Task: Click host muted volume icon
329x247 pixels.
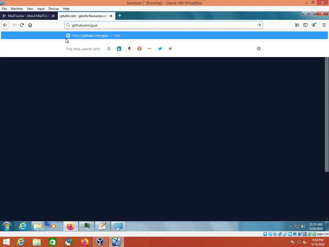Action: coord(305,242)
